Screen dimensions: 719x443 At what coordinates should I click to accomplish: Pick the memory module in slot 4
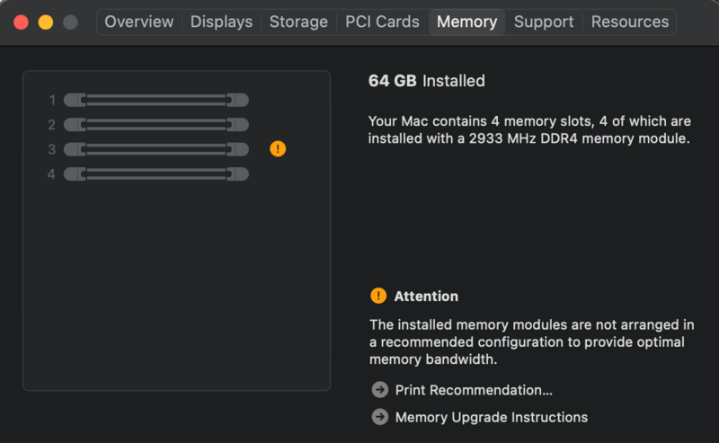156,174
